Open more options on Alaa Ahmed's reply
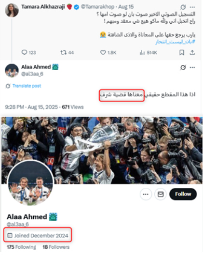 (x=192, y=67)
